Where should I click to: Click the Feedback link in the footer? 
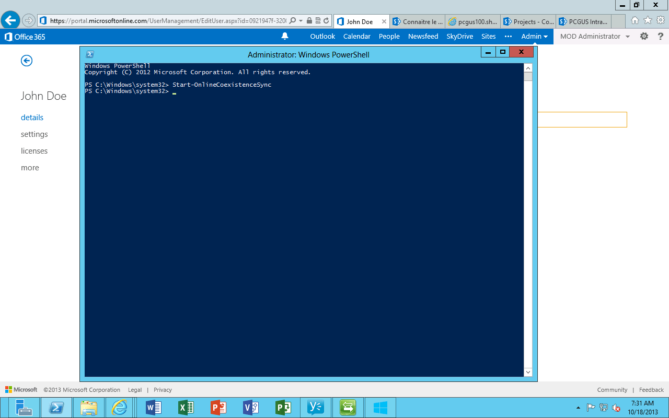(651, 389)
